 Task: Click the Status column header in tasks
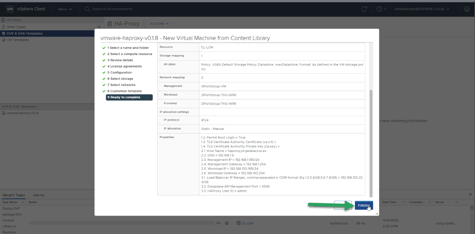(33, 202)
